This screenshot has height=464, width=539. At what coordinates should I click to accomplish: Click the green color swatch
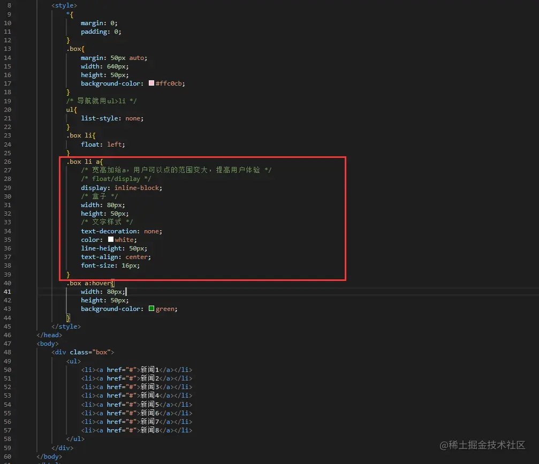coord(151,308)
